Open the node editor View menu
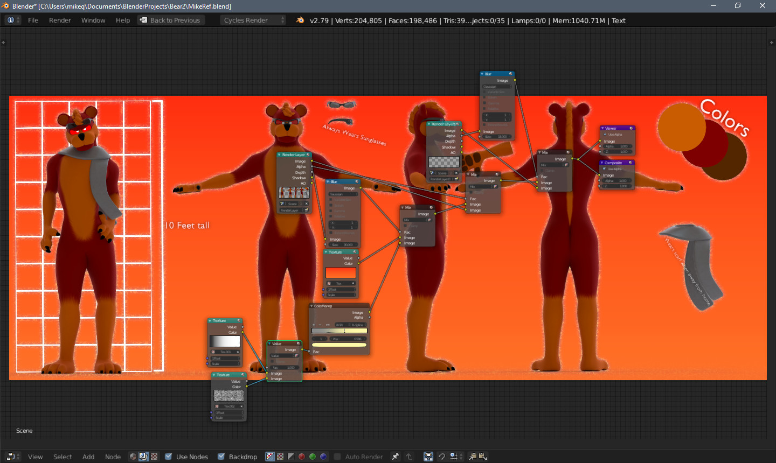Viewport: 776px width, 463px height. pos(35,457)
